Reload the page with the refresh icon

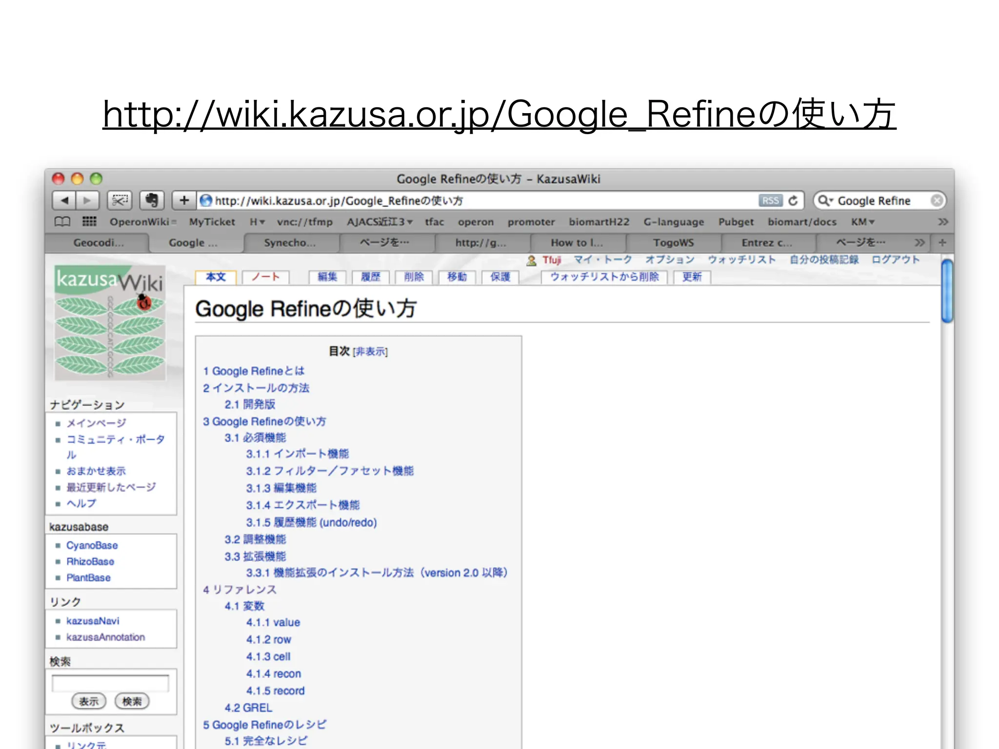[x=793, y=200]
